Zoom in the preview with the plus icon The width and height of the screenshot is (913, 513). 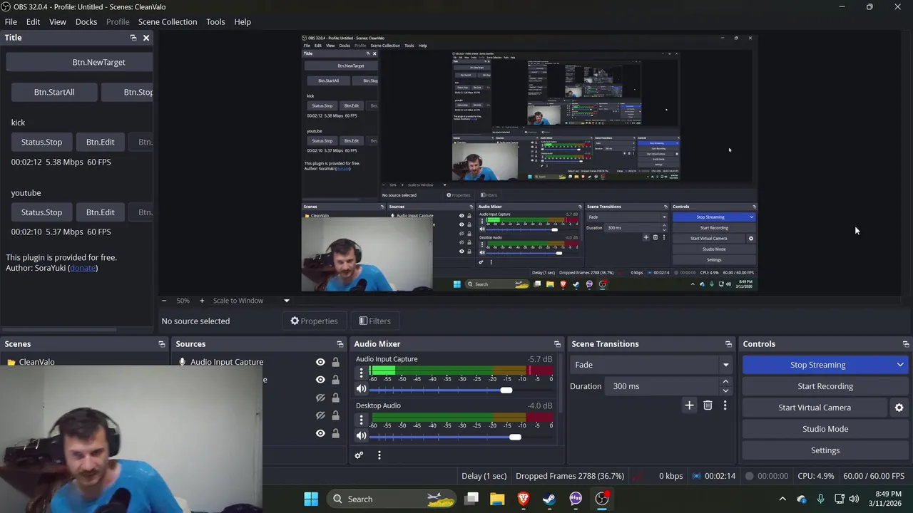[202, 301]
